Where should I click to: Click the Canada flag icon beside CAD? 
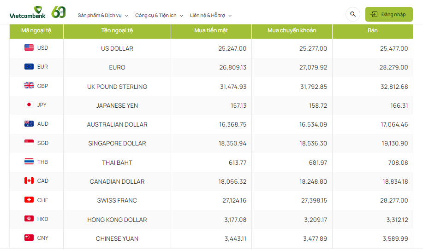29,180
